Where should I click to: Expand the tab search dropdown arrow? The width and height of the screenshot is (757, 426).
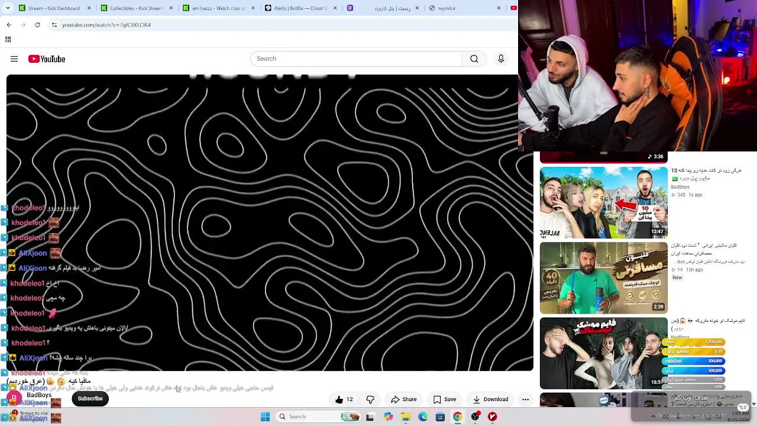(x=7, y=8)
